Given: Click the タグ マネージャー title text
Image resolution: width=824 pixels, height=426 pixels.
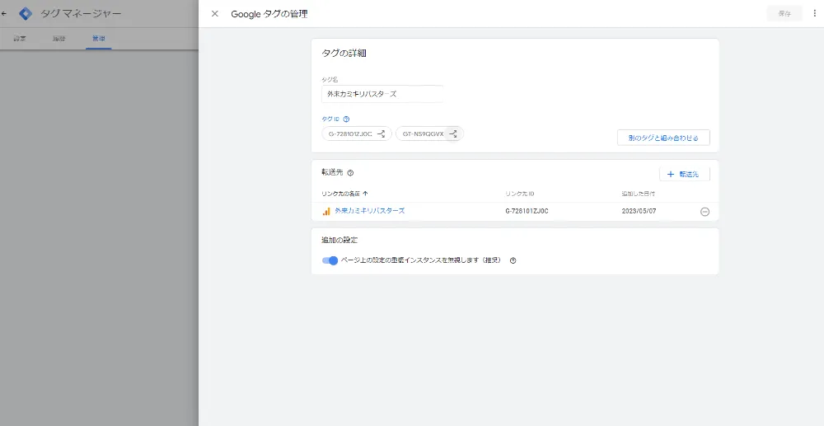Looking at the screenshot, I should (81, 14).
